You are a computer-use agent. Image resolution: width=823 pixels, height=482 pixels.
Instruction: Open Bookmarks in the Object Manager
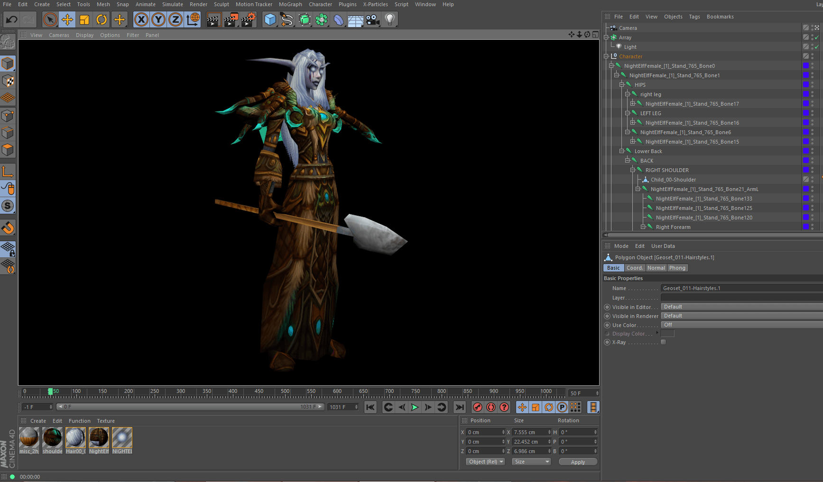coord(720,17)
